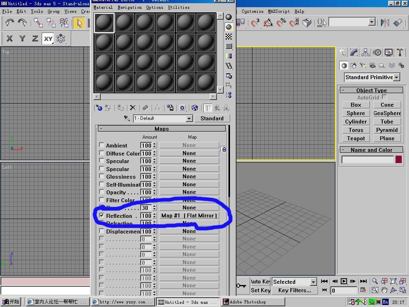
Task: Click the Reflection amount spinner arrows
Action: point(155,215)
